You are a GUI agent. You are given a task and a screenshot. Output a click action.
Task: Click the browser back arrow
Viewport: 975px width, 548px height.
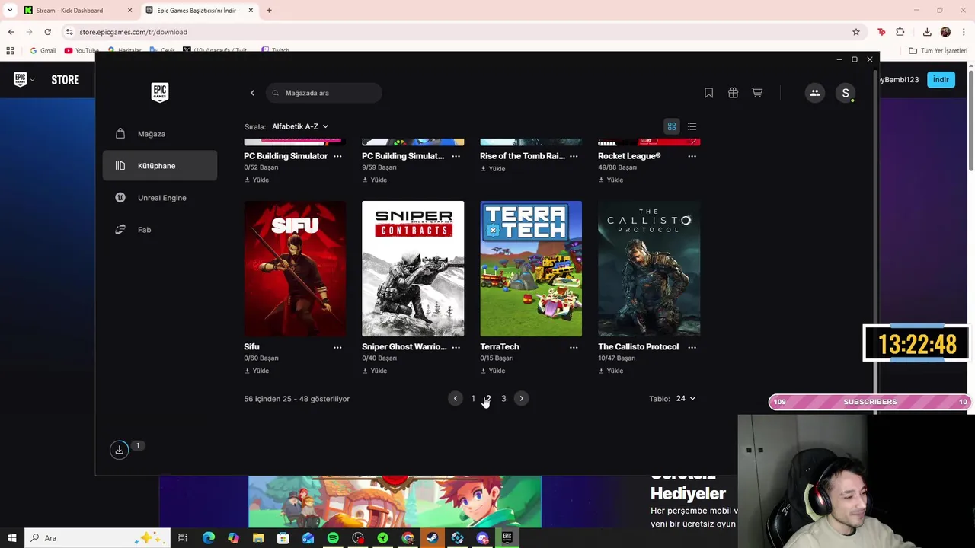[x=11, y=32]
